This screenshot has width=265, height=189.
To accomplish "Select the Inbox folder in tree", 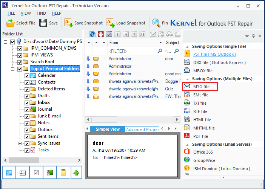I will [x=44, y=102].
